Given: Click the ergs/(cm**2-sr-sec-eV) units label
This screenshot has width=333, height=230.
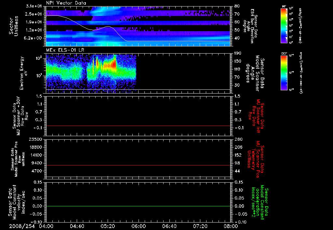Looking at the screenshot, I should point(301,73).
